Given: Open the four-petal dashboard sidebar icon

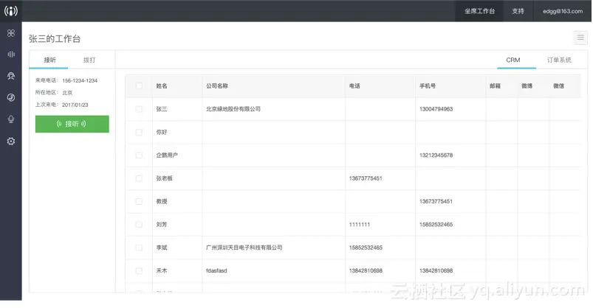Looking at the screenshot, I should point(11,33).
